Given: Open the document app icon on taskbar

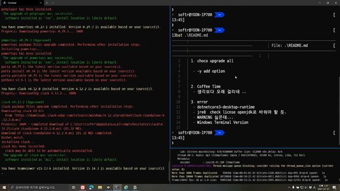Looking at the screenshot, I should (x=135, y=187).
